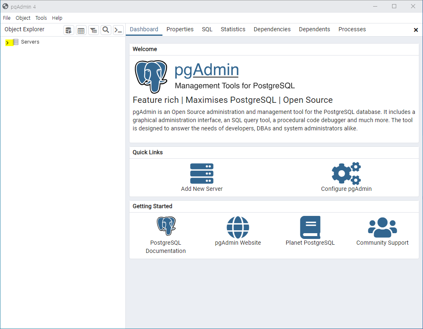
Task: Expand the Servers tree node
Action: point(7,42)
